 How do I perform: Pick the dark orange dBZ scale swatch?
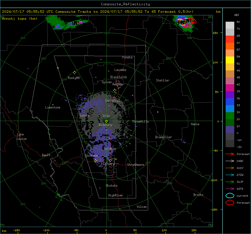coord(230,46)
